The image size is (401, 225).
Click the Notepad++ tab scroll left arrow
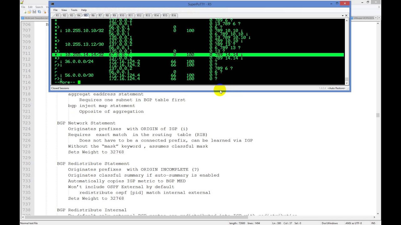pyautogui.click(x=376, y=18)
